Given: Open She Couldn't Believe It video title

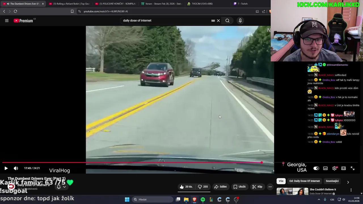Looking at the screenshot, I should point(323,190).
